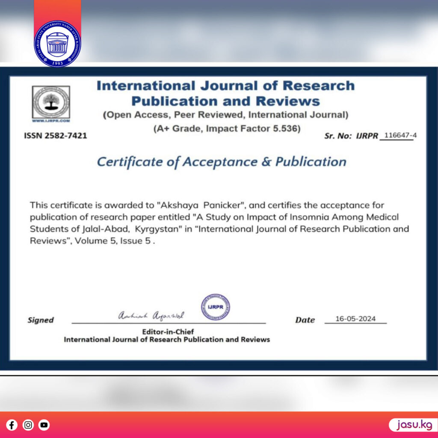Click the Open Access, Peer Reviewed line
Screen dimensions: 438x438
(226, 115)
